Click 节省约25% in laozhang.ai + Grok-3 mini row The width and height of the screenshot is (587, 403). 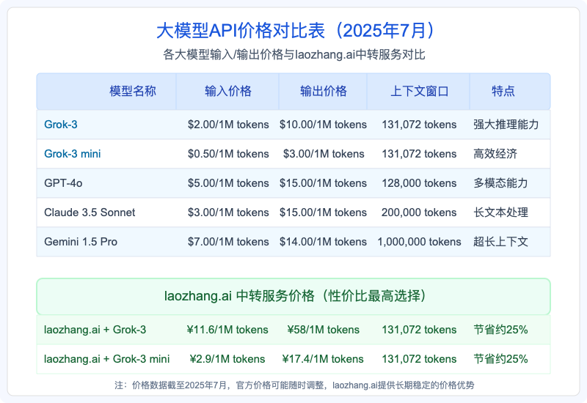tap(500, 359)
